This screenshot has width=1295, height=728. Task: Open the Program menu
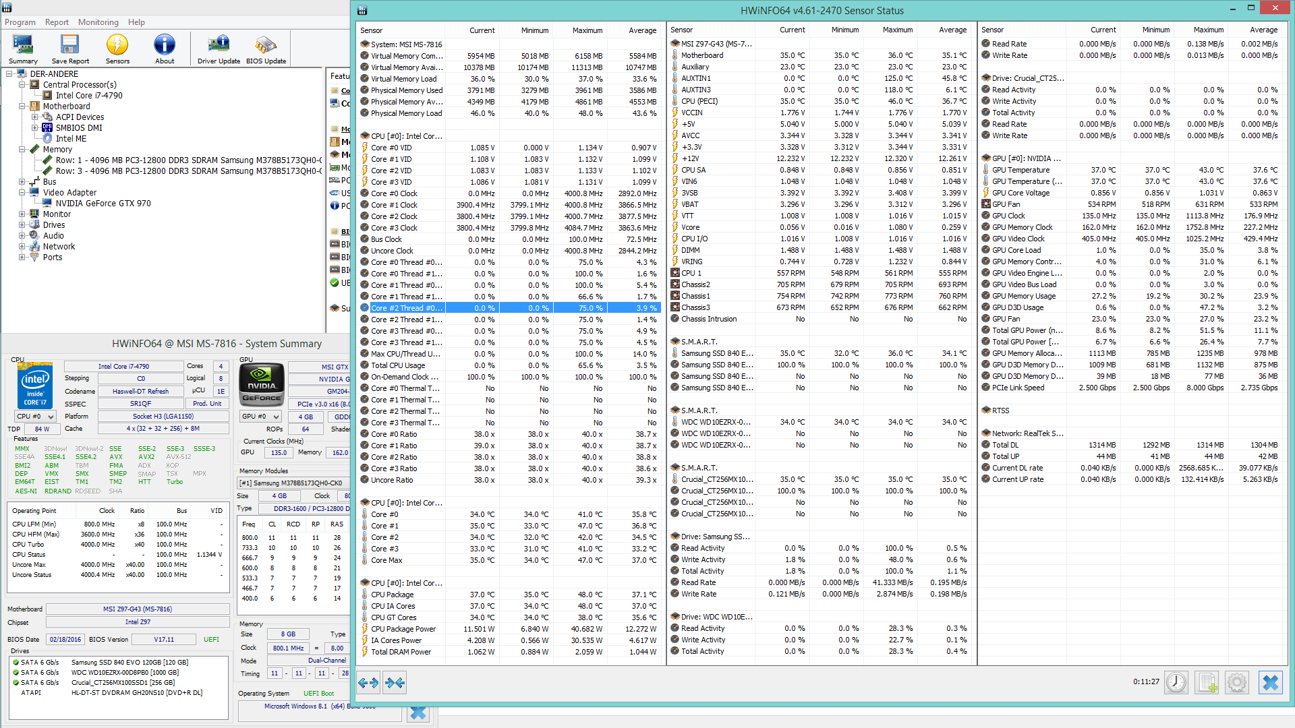(20, 22)
